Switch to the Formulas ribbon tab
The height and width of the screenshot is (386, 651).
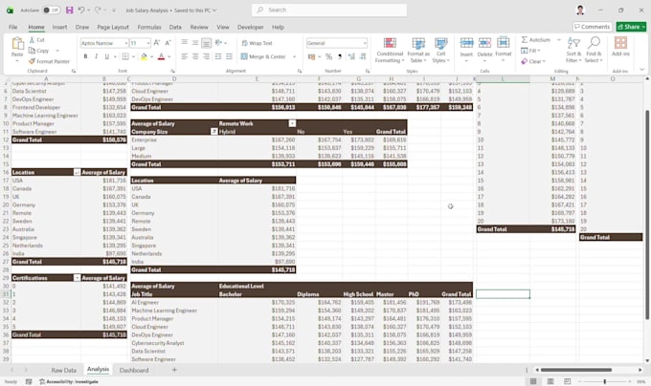149,27
